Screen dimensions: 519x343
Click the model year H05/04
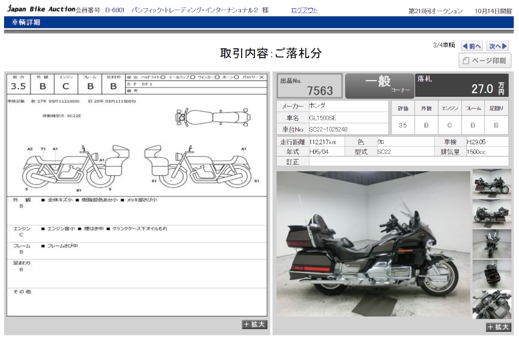[x=319, y=152]
